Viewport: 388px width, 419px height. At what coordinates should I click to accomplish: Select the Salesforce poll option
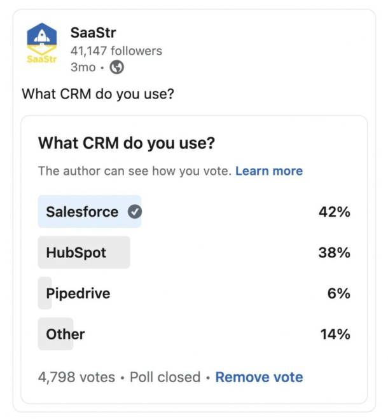[x=82, y=212]
